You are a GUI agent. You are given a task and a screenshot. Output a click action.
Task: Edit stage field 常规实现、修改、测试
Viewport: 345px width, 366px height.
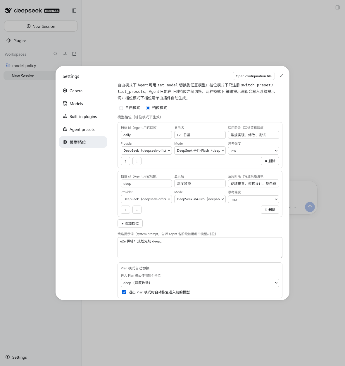[x=253, y=135]
